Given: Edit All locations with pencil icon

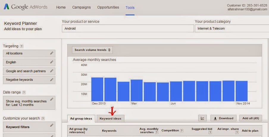Looking at the screenshot, I should tap(52, 53).
